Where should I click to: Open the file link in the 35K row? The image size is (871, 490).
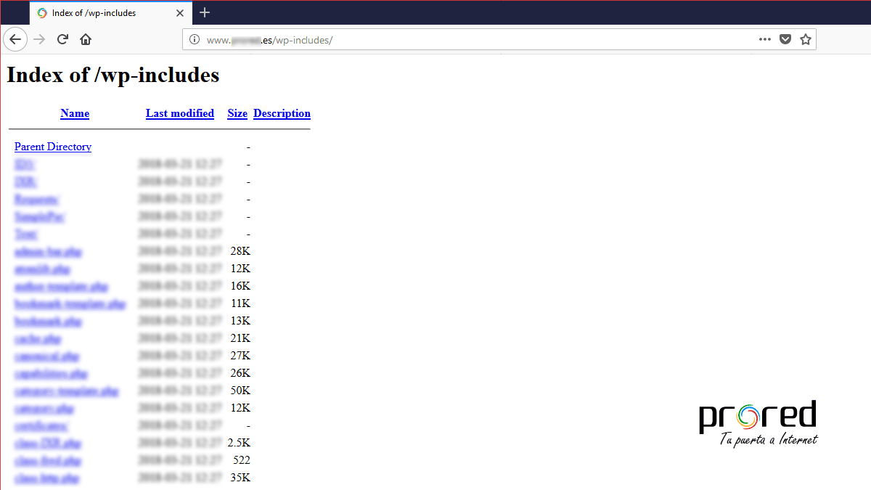click(46, 478)
